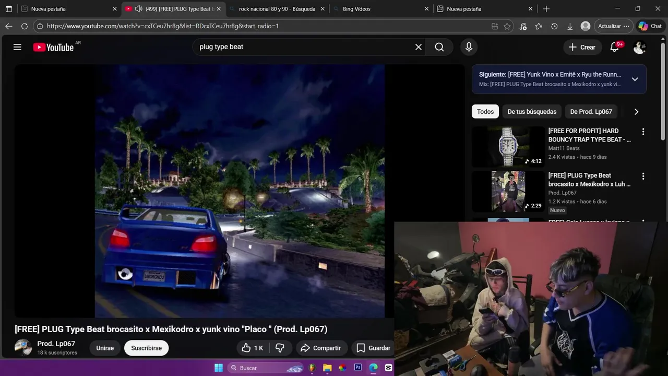Screen dimensions: 668x376
Task: Open a new tab with plus
Action: click(x=546, y=9)
